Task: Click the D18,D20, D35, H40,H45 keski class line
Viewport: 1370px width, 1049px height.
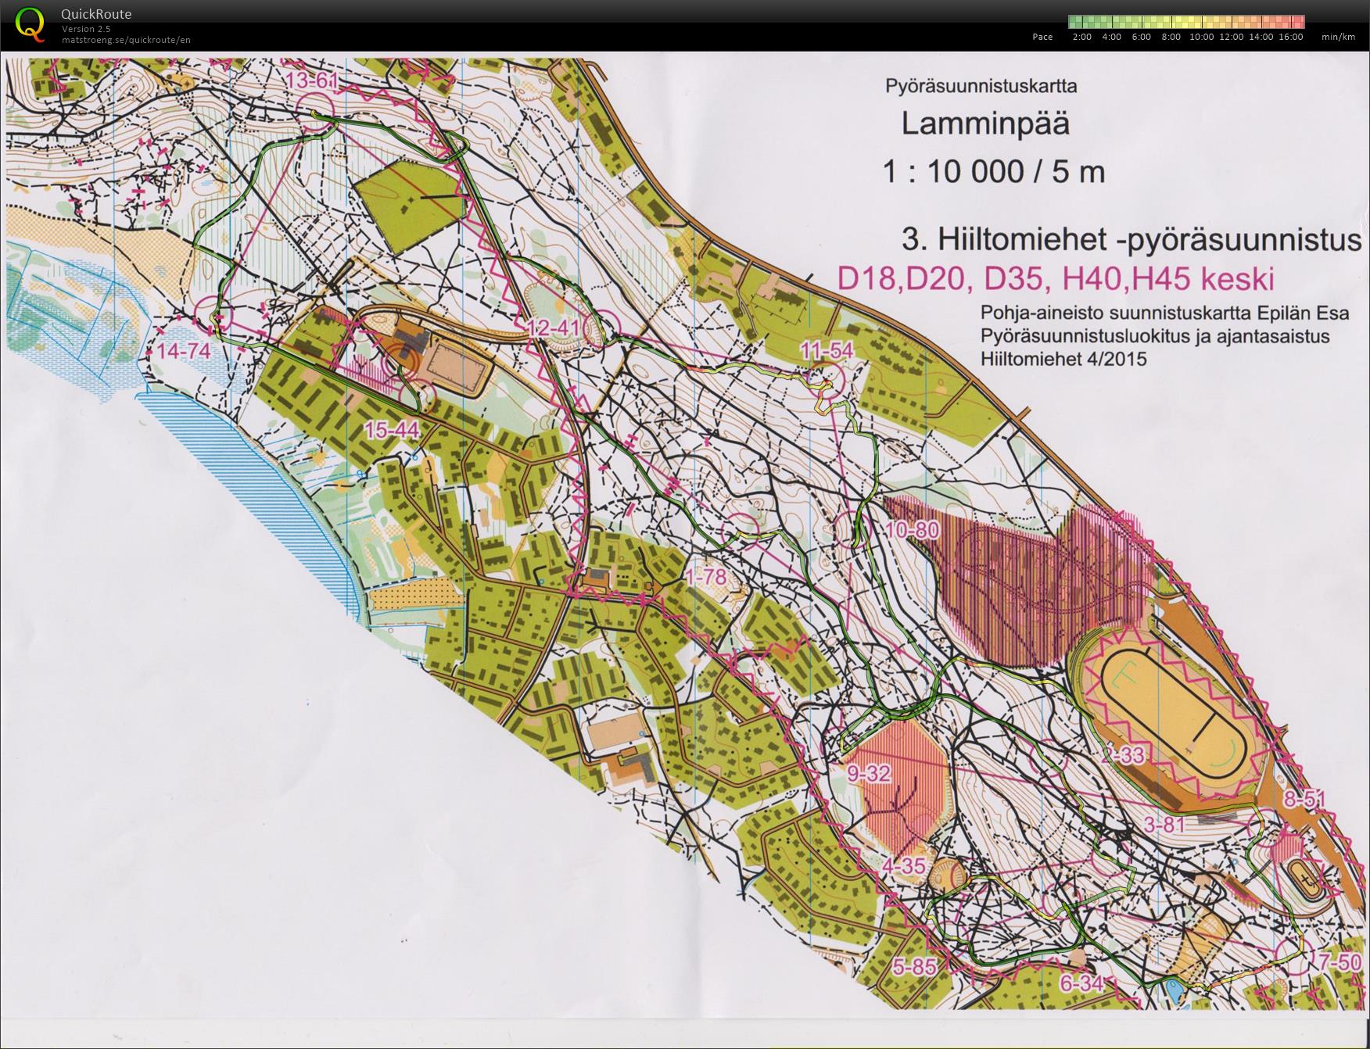Action: click(1056, 279)
